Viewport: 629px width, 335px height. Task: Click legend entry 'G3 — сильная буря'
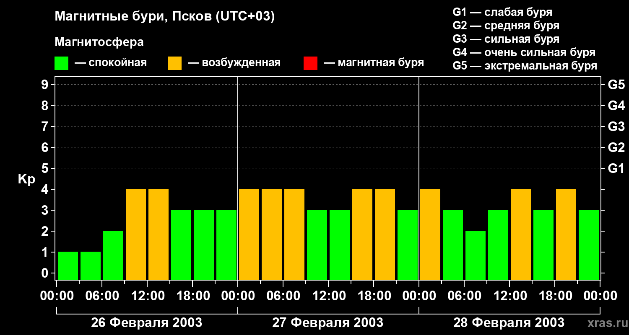[x=506, y=39]
